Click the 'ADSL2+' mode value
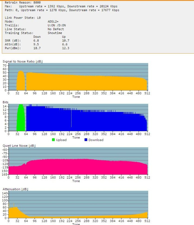Viewport: 194px width, 225px height. point(53,22)
